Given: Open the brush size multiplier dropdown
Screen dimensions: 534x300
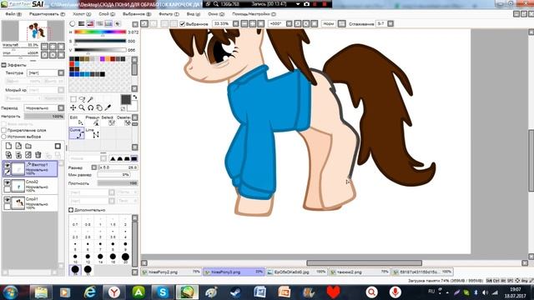Looking at the screenshot, I should coord(94,167).
